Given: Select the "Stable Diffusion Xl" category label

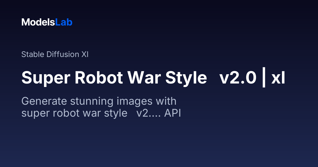Looking at the screenshot, I should [55, 54].
